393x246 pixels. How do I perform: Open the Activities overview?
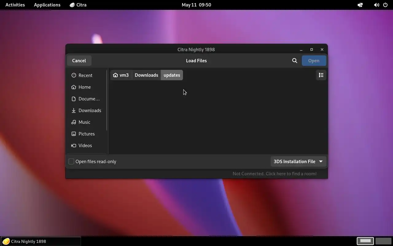click(x=15, y=5)
